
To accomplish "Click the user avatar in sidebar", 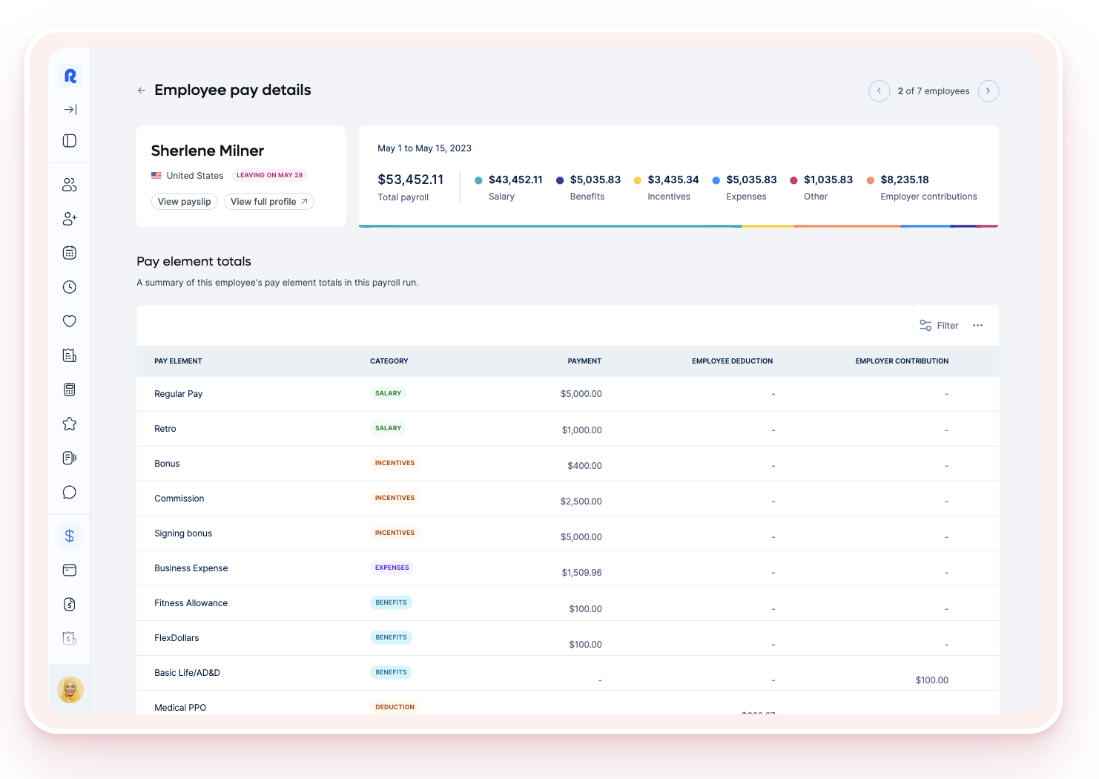I will 70,690.
